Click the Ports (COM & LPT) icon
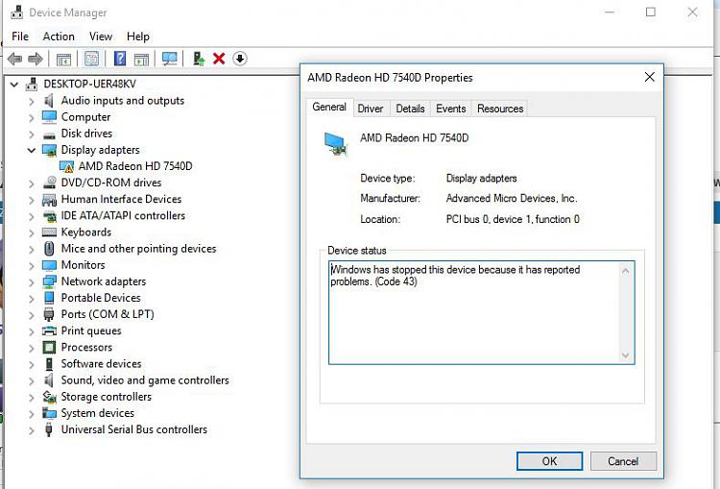The image size is (720, 489). click(x=49, y=314)
